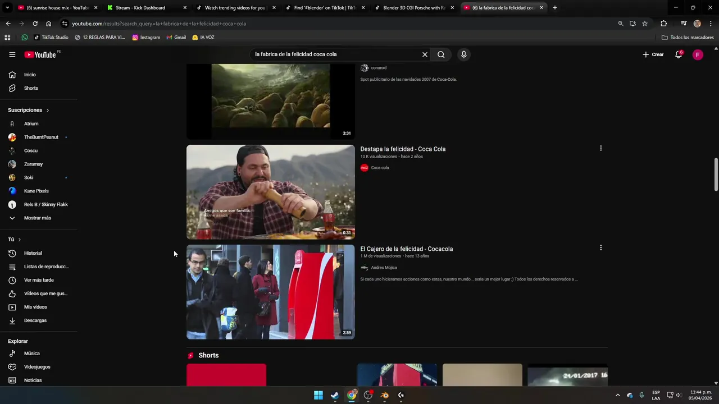The image size is (719, 404).
Task: Open Listas de reproducción in sidebar
Action: (46, 267)
